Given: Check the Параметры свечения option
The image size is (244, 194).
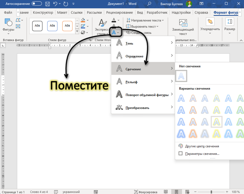Looking at the screenshot, I should 181,154.
